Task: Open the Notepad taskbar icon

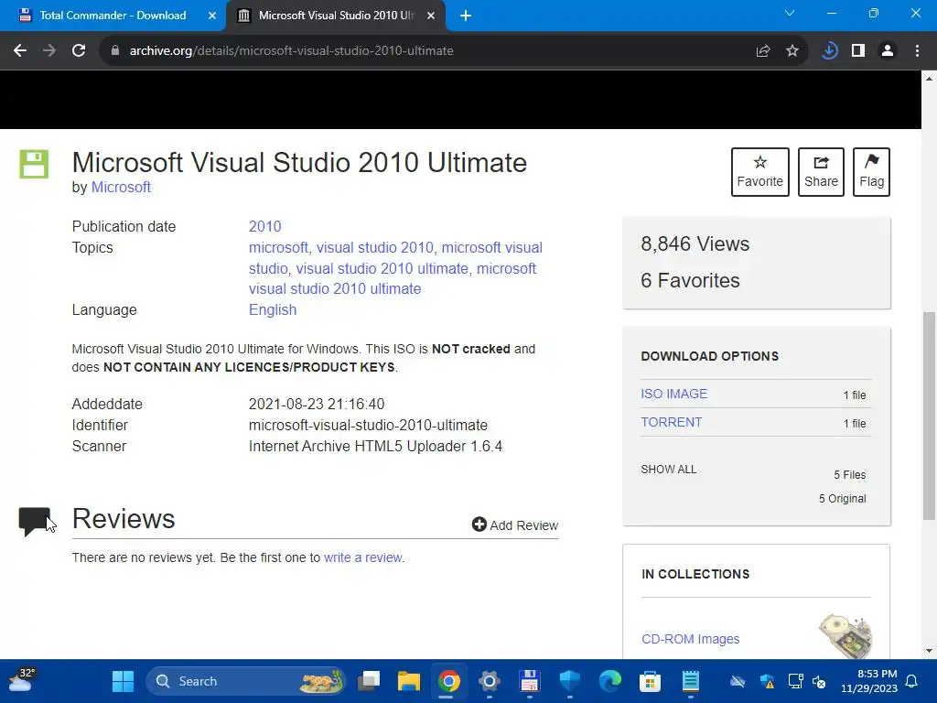Action: click(x=690, y=681)
